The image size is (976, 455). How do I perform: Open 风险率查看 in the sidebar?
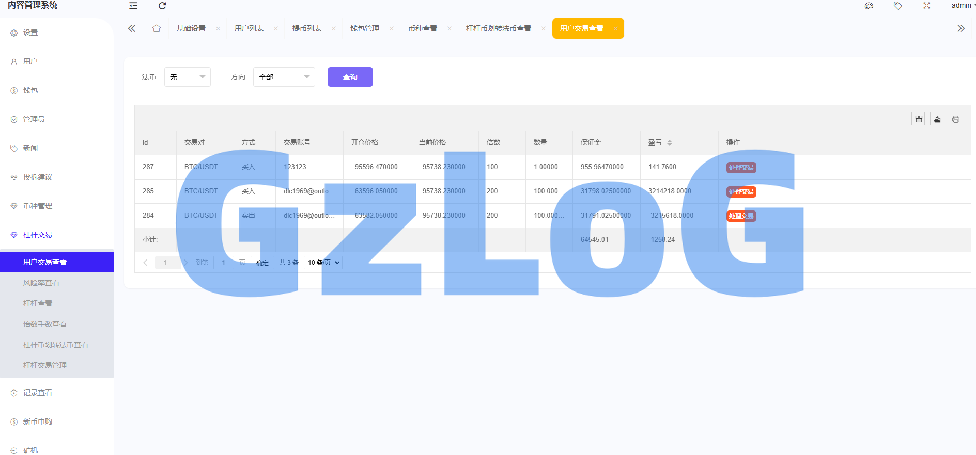(41, 283)
